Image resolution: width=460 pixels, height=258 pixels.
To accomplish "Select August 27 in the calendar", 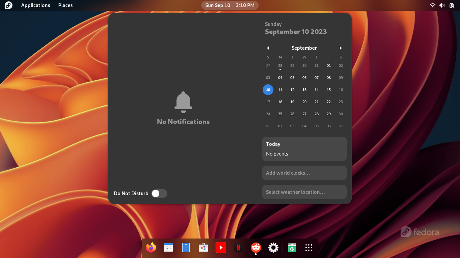I will click(268, 66).
